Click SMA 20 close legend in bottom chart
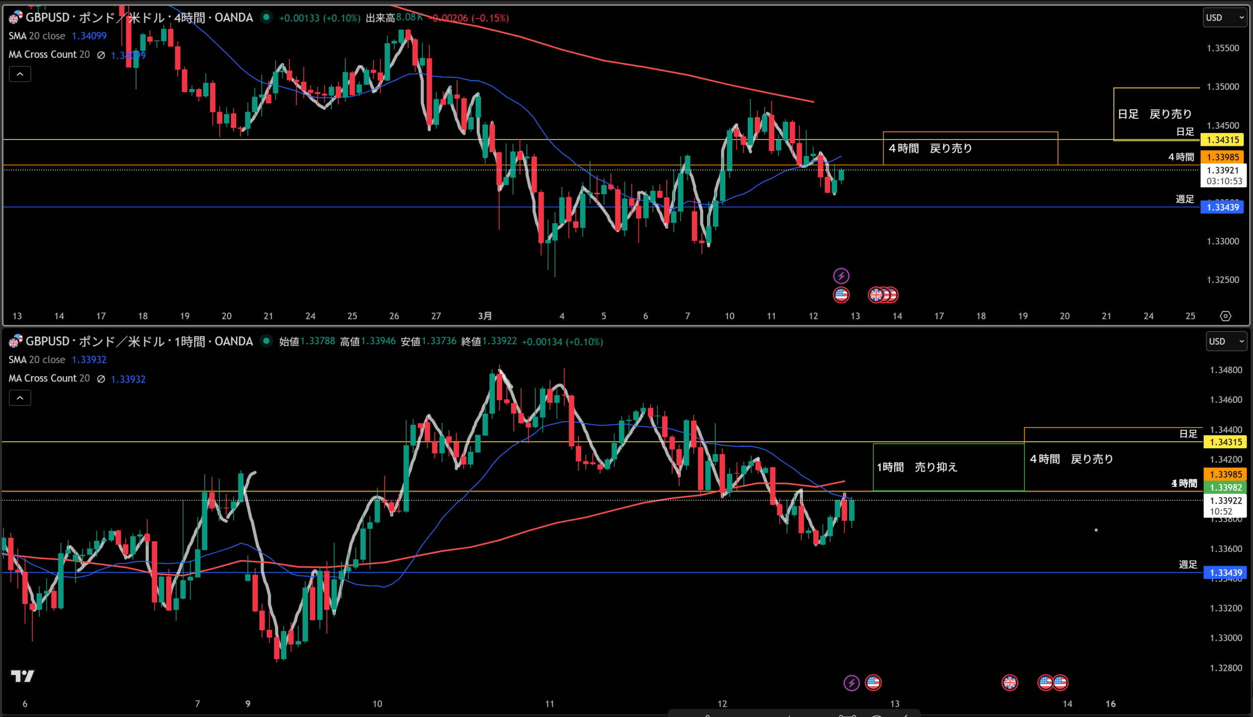1253x717 pixels. pyautogui.click(x=37, y=360)
